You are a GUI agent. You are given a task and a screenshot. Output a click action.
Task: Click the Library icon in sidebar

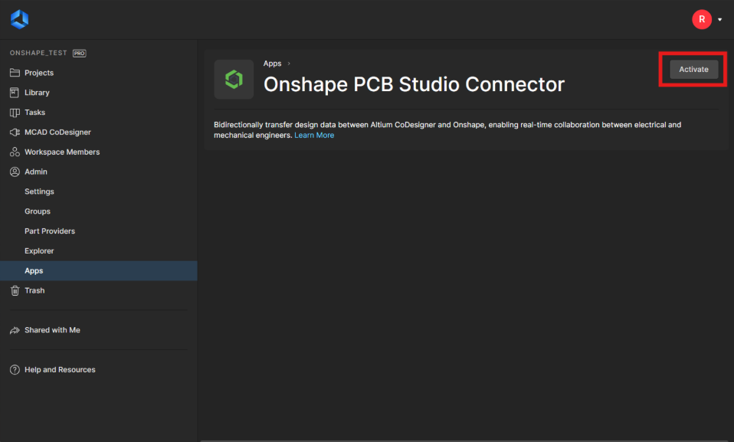click(15, 92)
